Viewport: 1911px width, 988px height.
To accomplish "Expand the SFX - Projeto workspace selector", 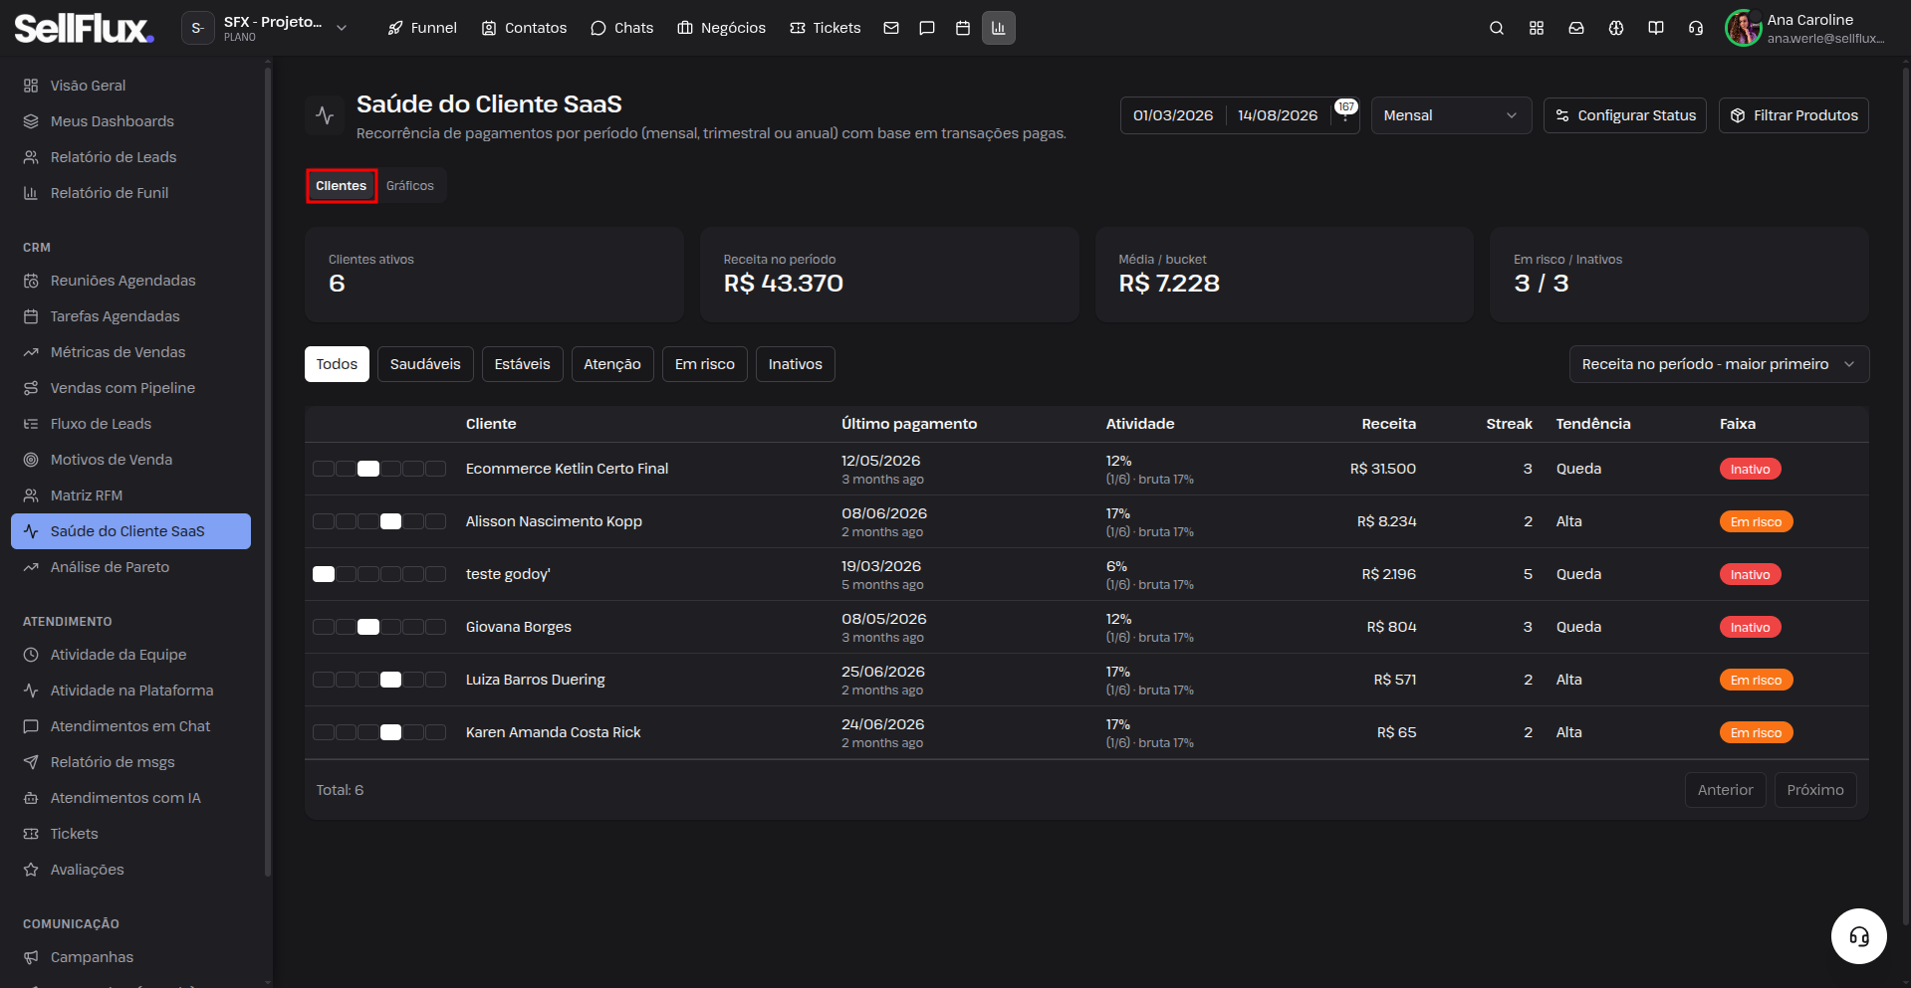I will 267,28.
